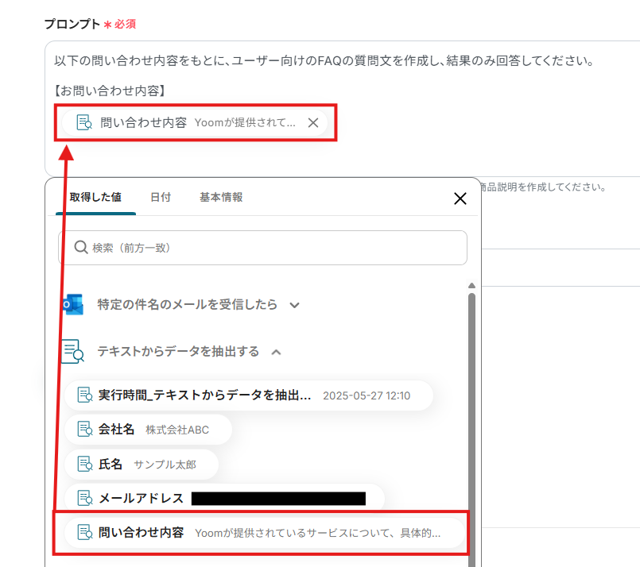
Task: Close the value picker popup
Action: tap(460, 199)
